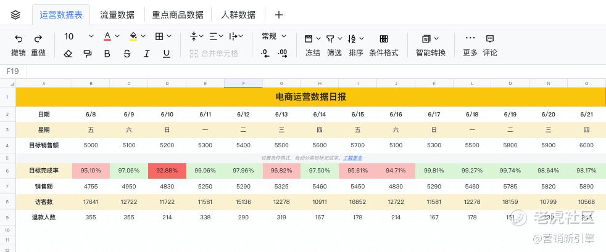Click the fill color bucket icon

click(x=133, y=36)
